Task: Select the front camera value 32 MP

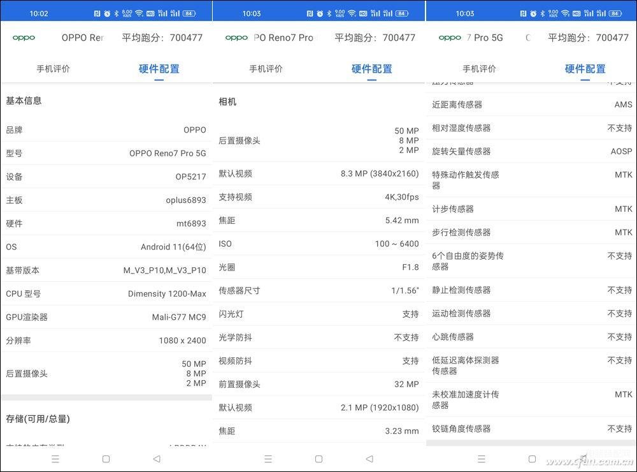Action: 406,384
